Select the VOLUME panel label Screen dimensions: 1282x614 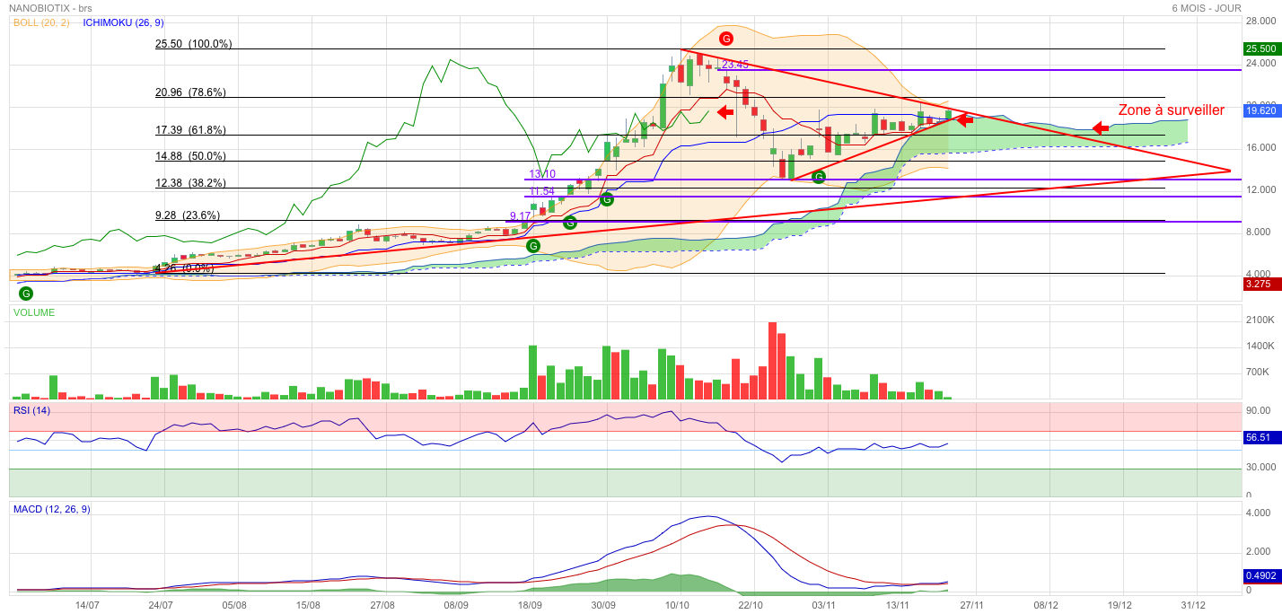(33, 312)
